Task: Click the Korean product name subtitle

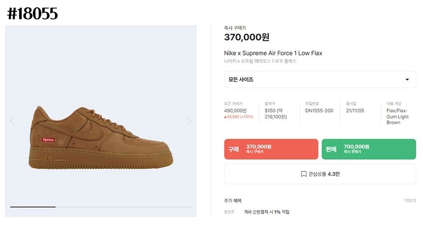Action: pyautogui.click(x=260, y=61)
